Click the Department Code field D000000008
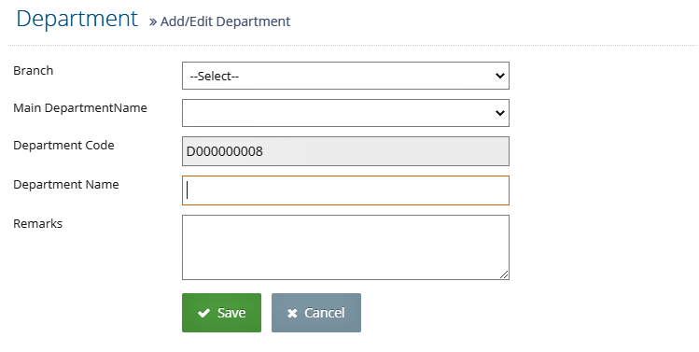Viewport: 699px width, 352px height. (x=345, y=151)
